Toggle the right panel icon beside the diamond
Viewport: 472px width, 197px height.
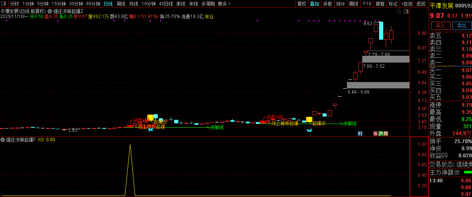406,12
